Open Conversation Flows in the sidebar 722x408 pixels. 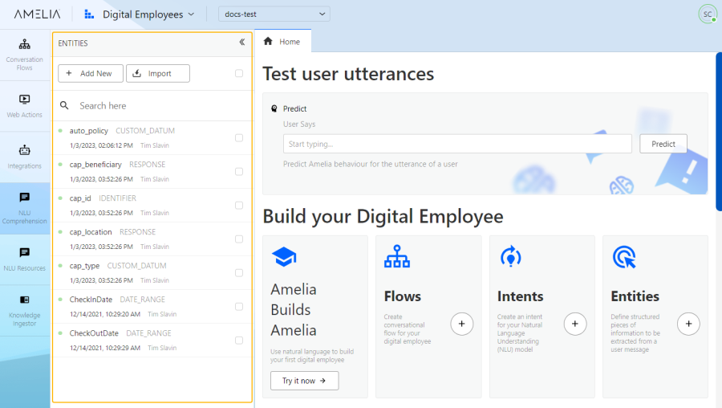[25, 55]
